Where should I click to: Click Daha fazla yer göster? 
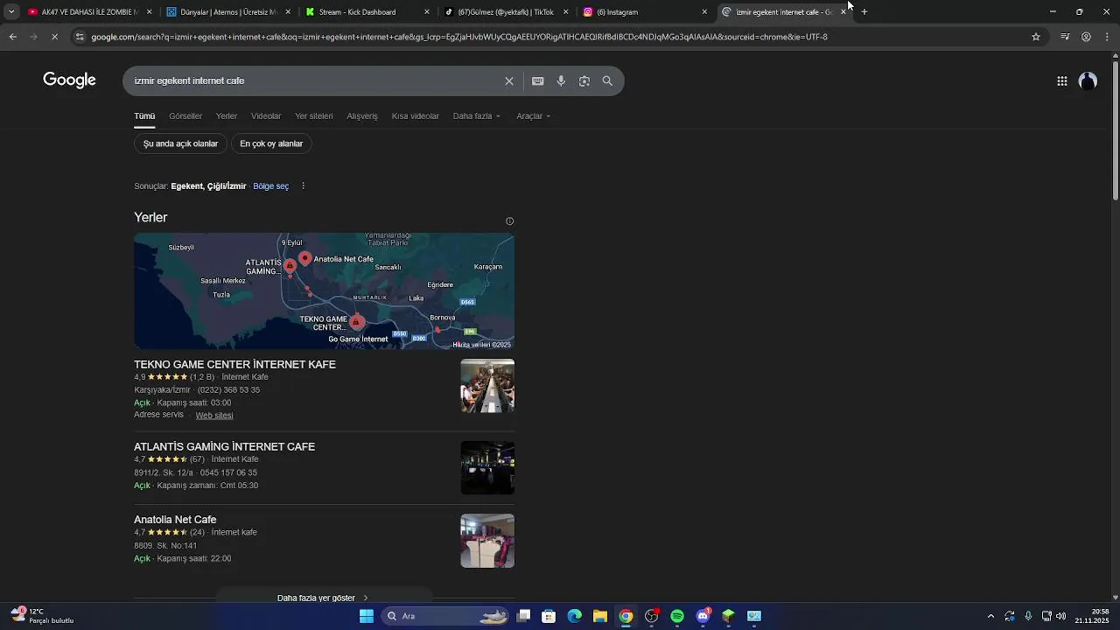click(x=323, y=598)
